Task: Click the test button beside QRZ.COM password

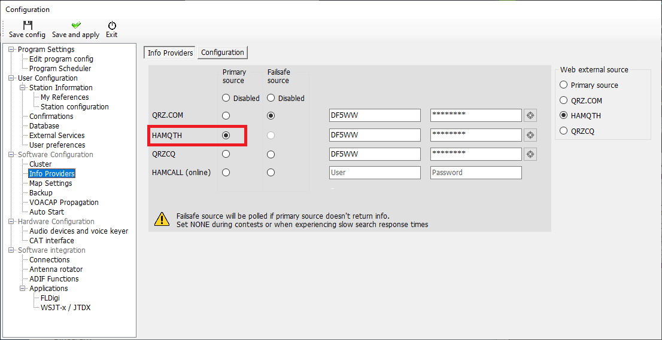Action: coord(530,115)
